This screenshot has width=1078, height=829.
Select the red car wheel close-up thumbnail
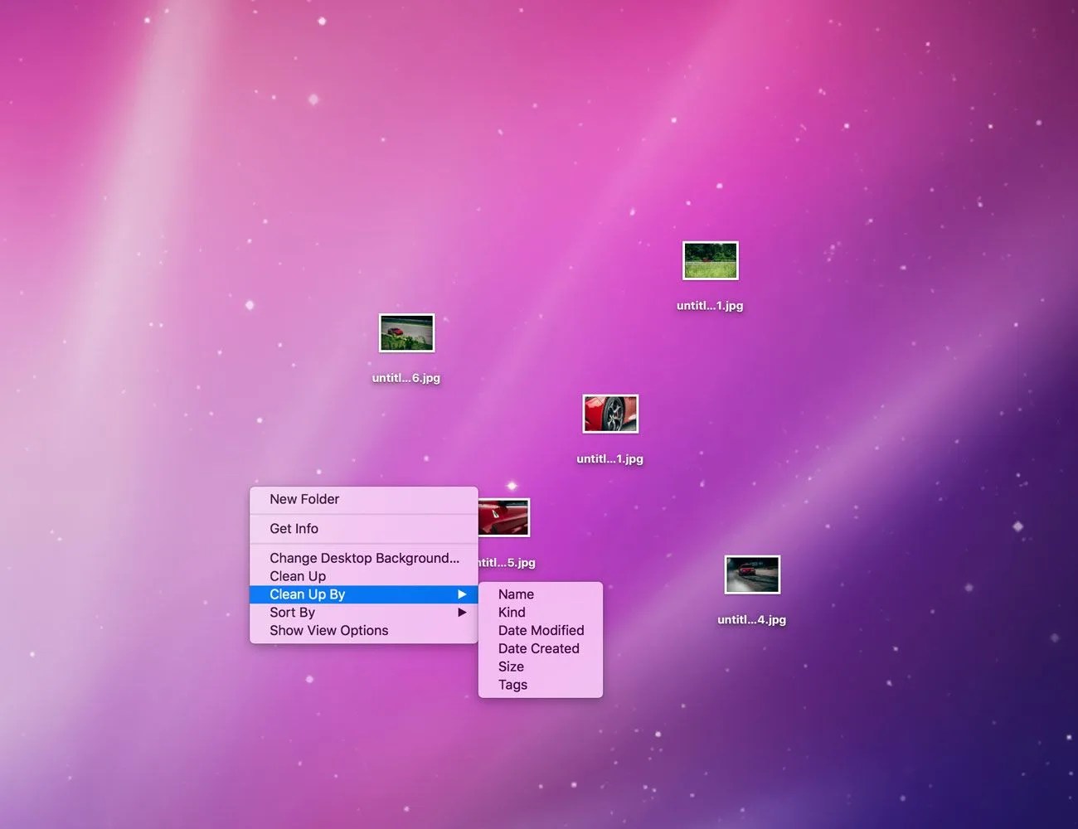pyautogui.click(x=610, y=414)
